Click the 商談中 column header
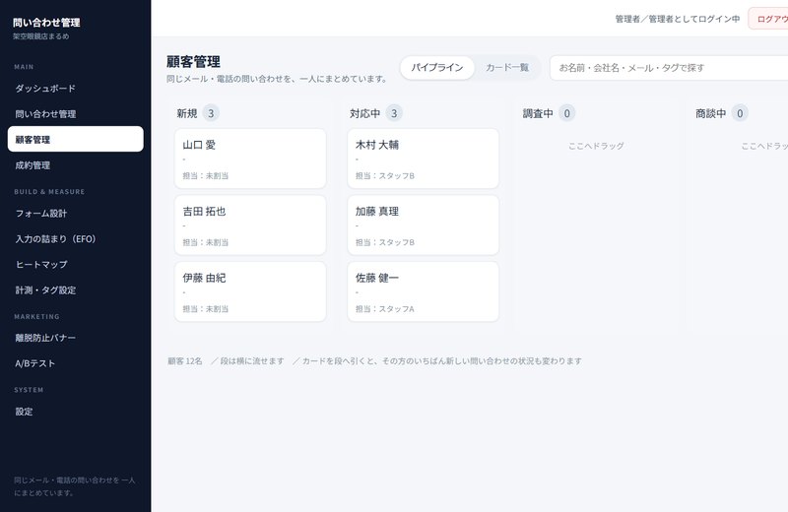Image resolution: width=788 pixels, height=512 pixels. [x=710, y=113]
